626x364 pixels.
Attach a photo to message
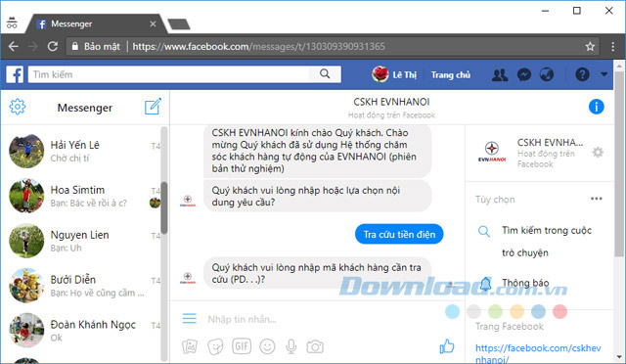pyautogui.click(x=190, y=346)
